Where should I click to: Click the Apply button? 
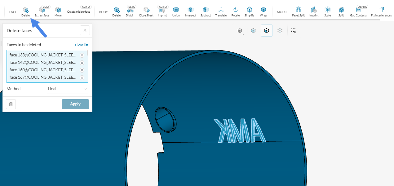pyautogui.click(x=75, y=104)
